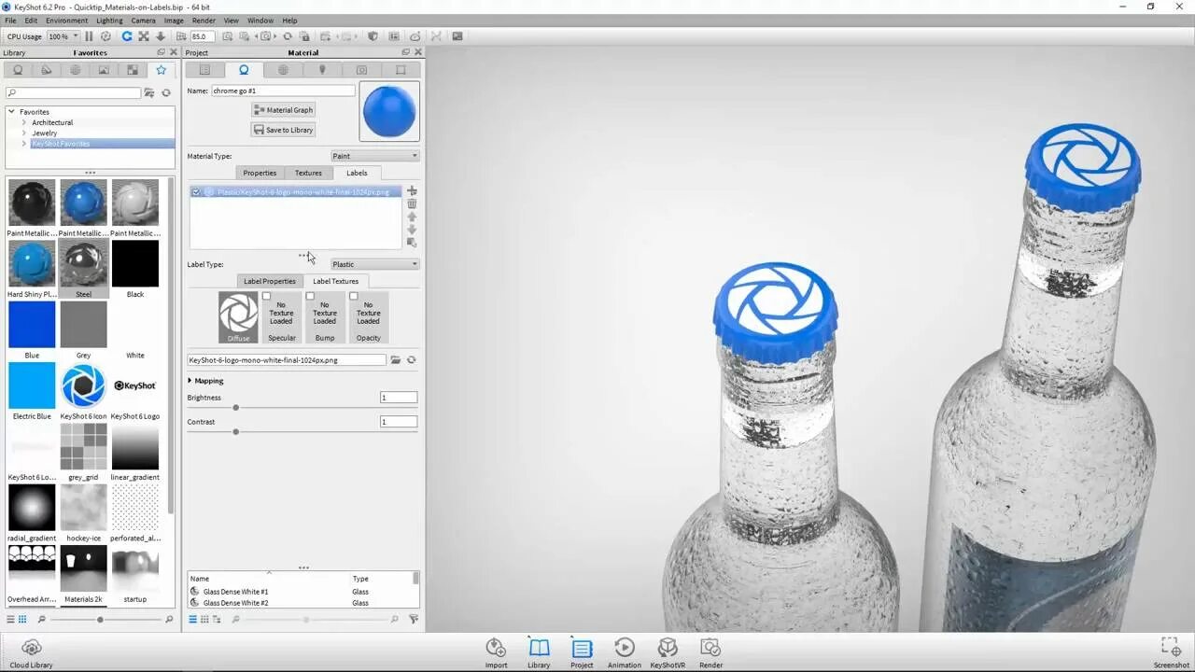Collapse the Favorites tree node

pos(12,111)
